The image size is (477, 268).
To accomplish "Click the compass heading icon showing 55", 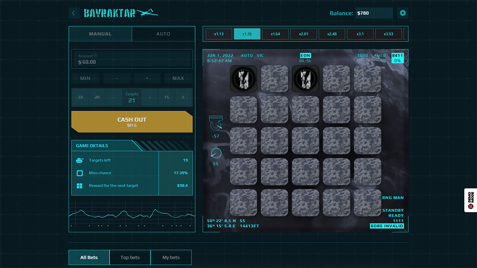I will point(216,153).
